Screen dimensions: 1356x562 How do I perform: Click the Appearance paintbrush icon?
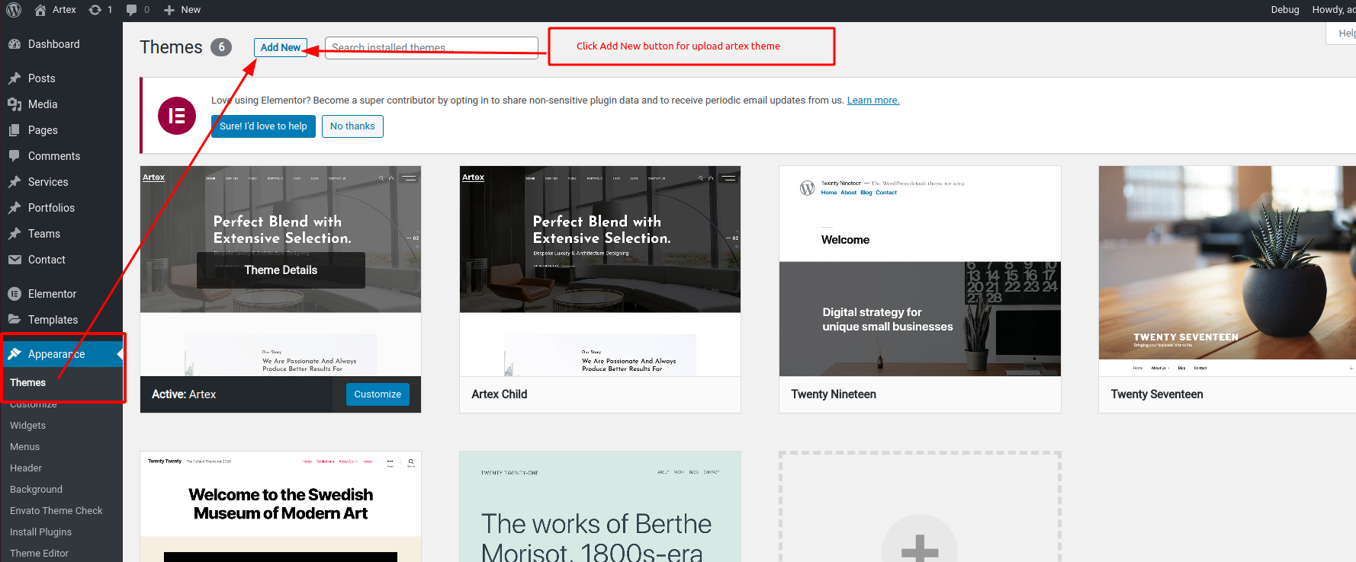click(x=14, y=354)
